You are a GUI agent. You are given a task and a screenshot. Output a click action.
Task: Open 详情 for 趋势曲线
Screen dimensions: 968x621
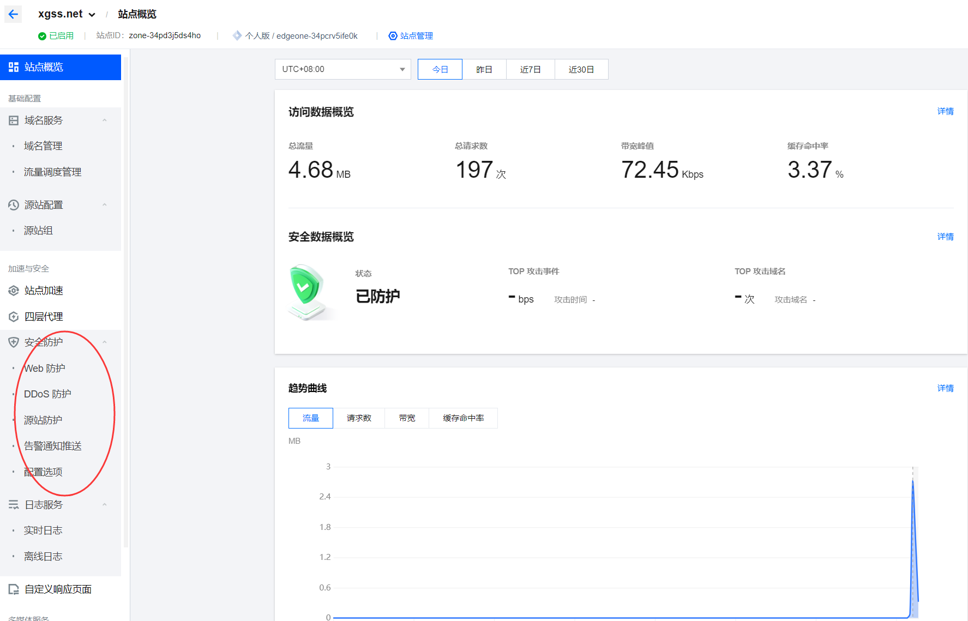coord(946,388)
